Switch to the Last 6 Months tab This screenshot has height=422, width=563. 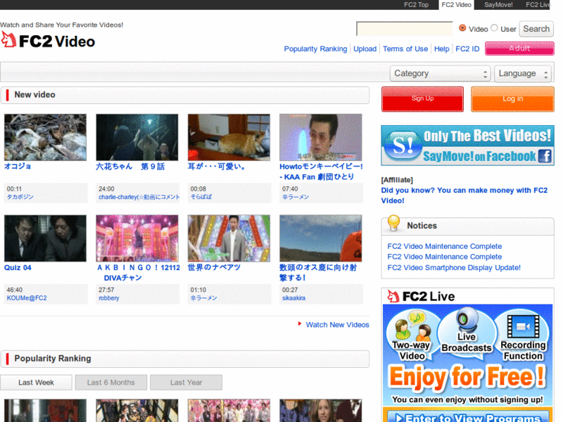111,383
